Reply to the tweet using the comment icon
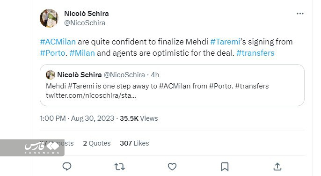Viewport: 321px width, 176px height. click(x=67, y=166)
